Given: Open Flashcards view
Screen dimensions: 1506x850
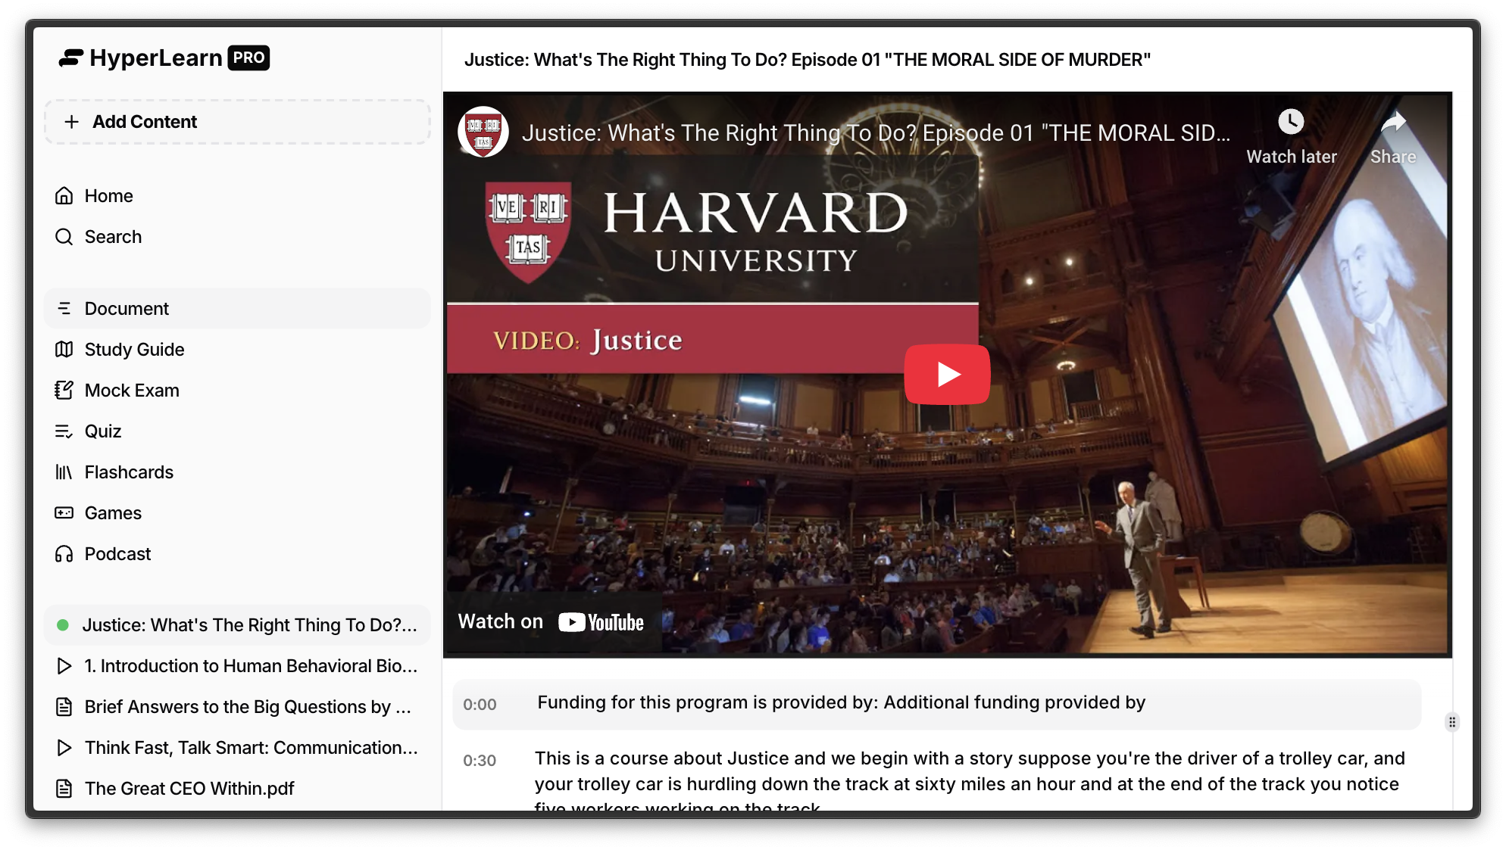Looking at the screenshot, I should click(237, 472).
